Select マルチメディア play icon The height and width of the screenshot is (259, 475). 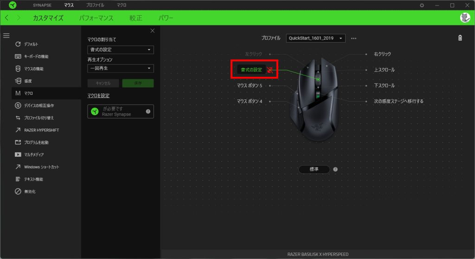(x=18, y=154)
